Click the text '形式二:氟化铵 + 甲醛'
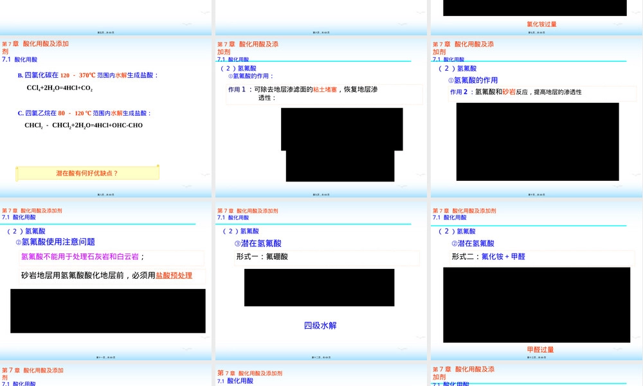643x386 pixels. 489,257
